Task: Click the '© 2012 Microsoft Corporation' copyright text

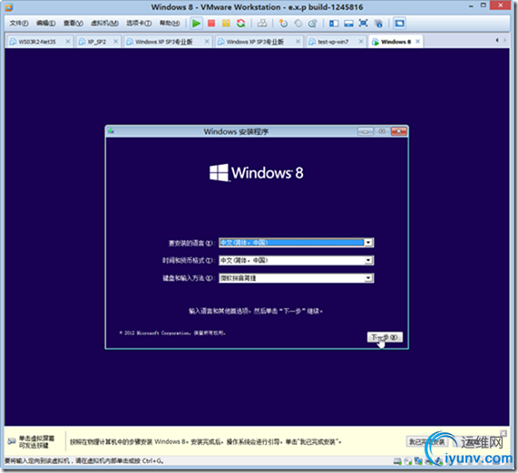Action: (x=172, y=333)
